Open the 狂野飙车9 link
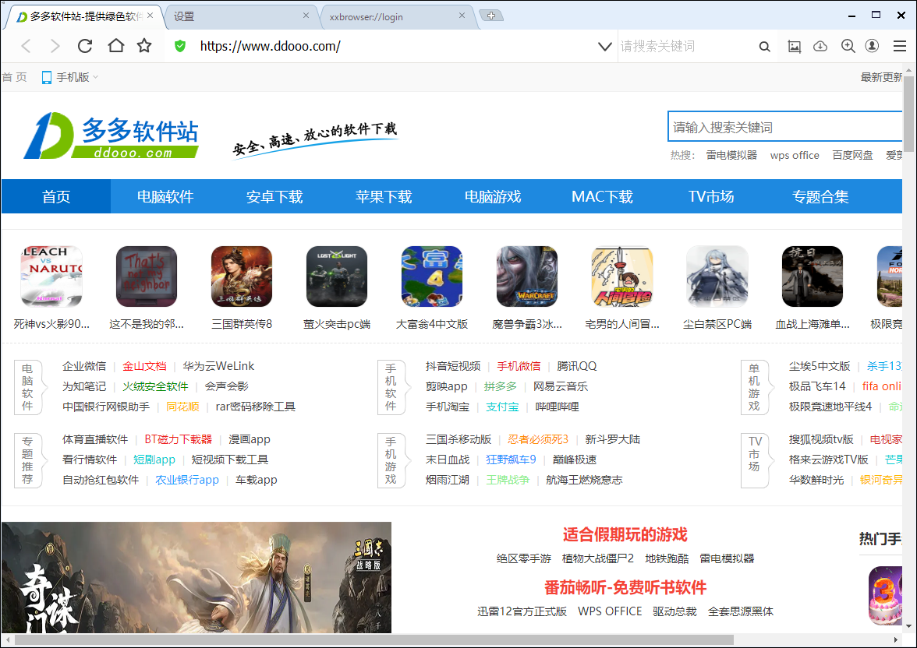The height and width of the screenshot is (648, 917). pos(511,460)
